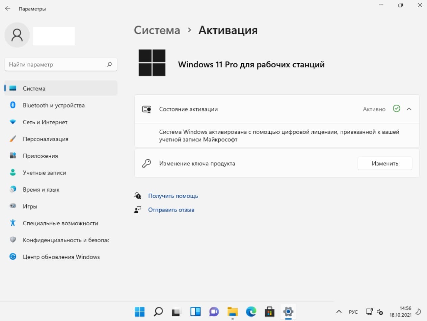Collapse the 'Состояние активации' chevron
This screenshot has width=427, height=321.
point(409,109)
